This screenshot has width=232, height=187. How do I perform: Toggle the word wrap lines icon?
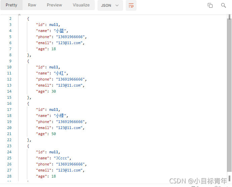pyautogui.click(x=131, y=5)
